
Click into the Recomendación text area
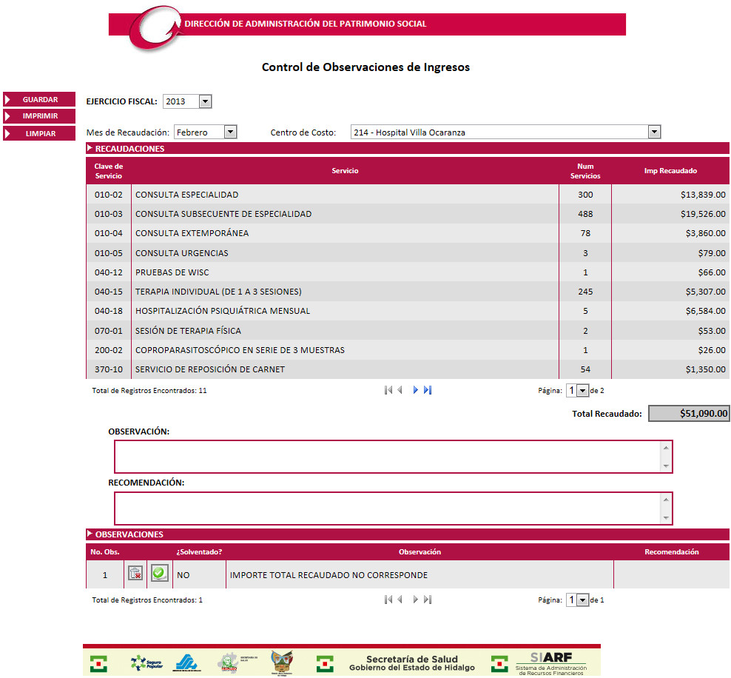393,508
